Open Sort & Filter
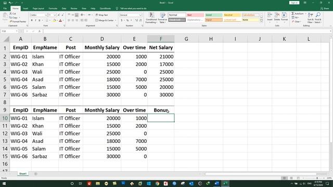 click(310, 18)
